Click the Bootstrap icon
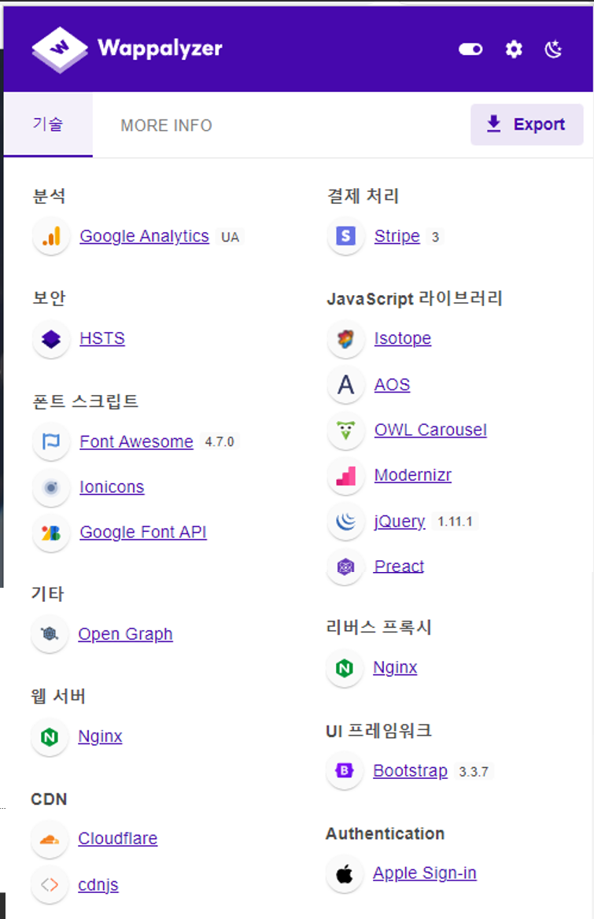 [x=345, y=771]
